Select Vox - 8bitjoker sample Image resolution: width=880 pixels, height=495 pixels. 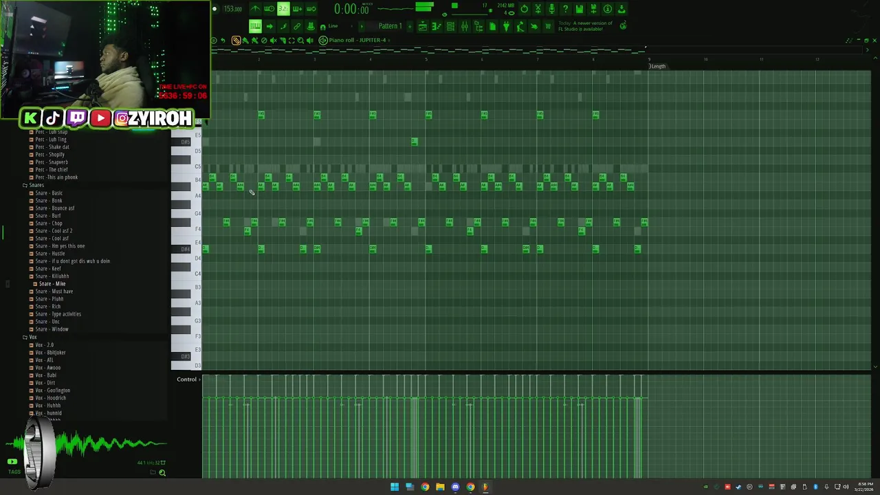click(50, 353)
